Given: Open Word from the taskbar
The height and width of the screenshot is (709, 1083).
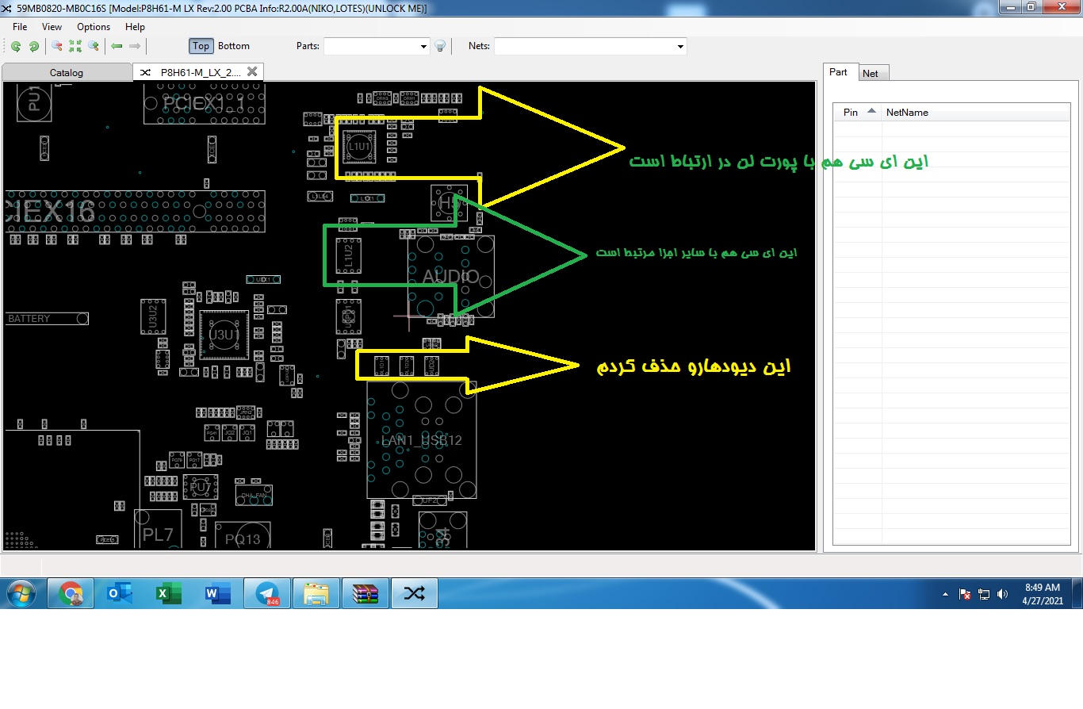Looking at the screenshot, I should 217,593.
